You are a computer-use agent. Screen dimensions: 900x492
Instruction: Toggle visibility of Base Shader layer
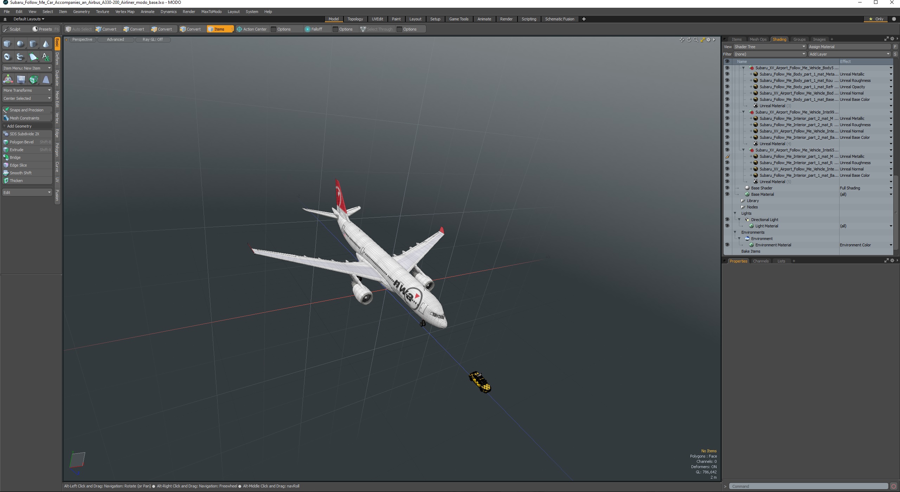727,188
